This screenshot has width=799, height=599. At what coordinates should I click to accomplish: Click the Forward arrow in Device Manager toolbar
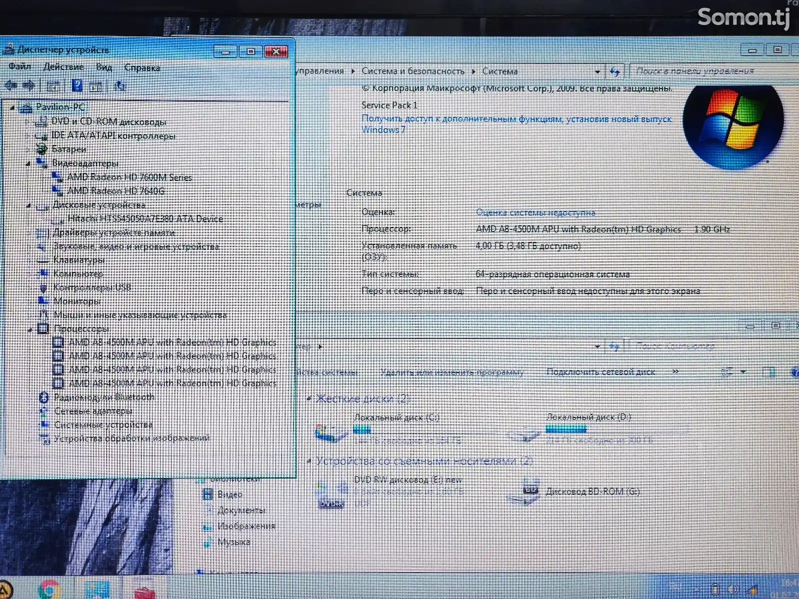29,86
